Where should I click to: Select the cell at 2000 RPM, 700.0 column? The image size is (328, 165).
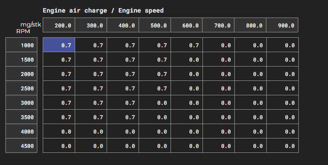point(219,74)
